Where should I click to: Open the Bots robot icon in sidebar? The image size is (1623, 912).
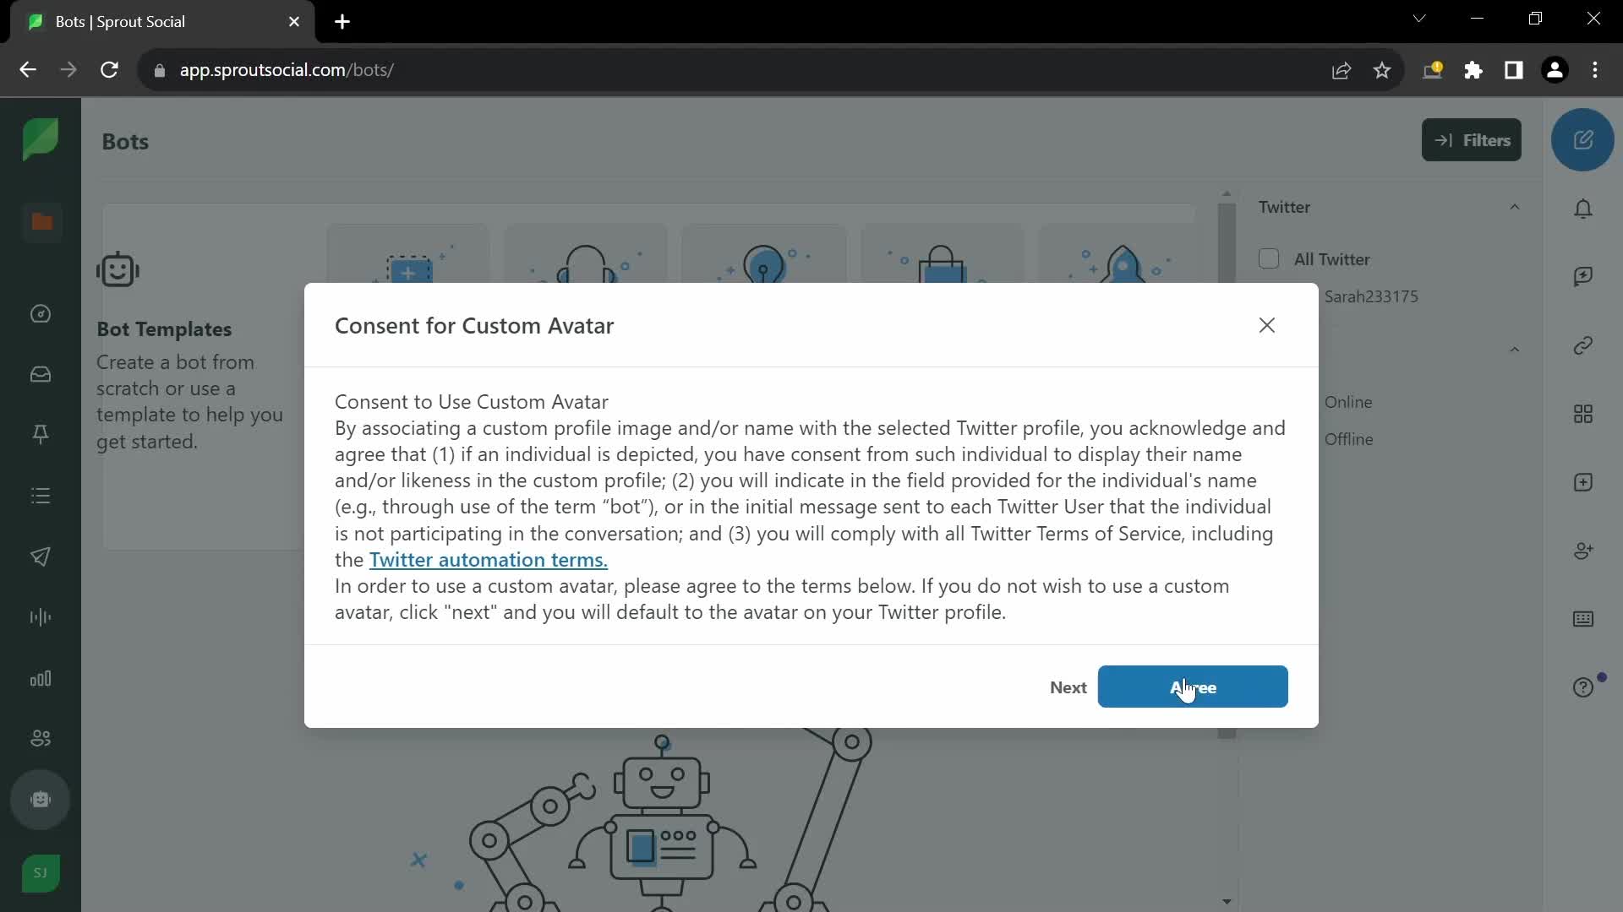point(40,800)
